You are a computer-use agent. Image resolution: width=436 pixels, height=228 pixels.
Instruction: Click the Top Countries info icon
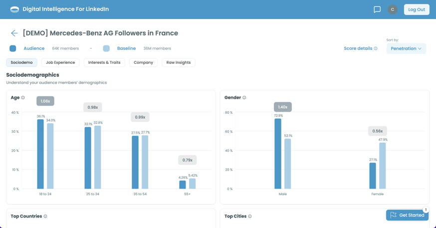pos(45,217)
